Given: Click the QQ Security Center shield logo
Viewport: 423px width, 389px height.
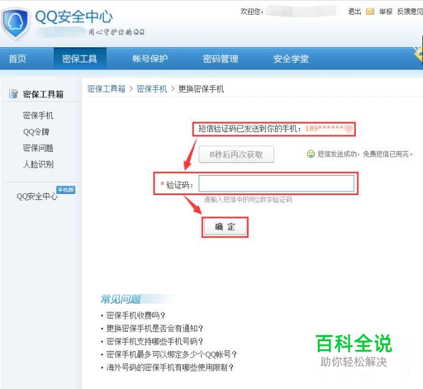Looking at the screenshot, I should (x=16, y=24).
